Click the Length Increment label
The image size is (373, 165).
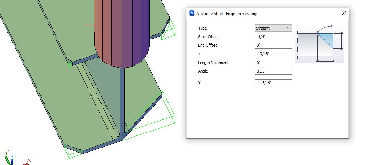coord(213,63)
